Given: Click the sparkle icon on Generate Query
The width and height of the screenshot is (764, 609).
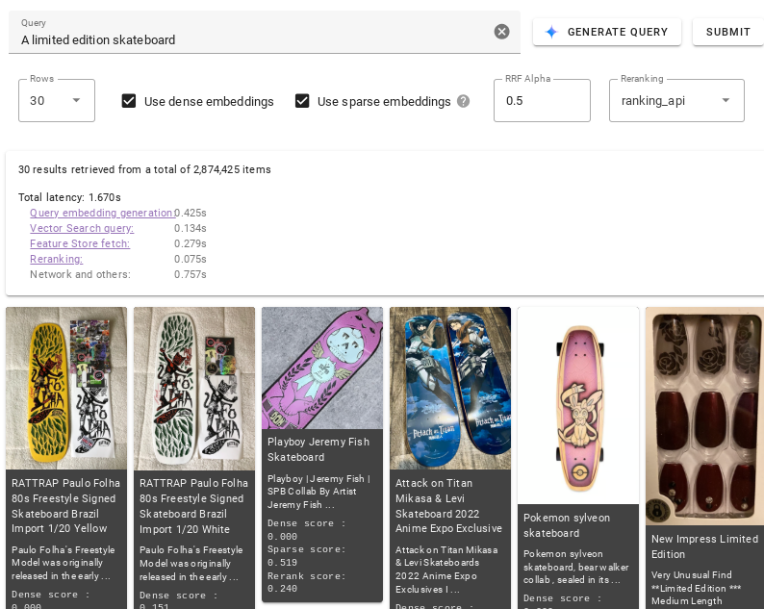Looking at the screenshot, I should click(x=551, y=32).
